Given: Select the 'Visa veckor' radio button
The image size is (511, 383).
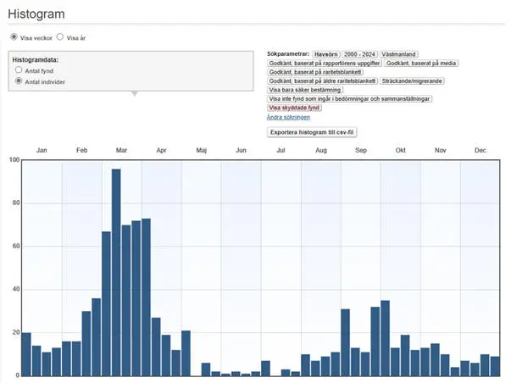Looking at the screenshot, I should point(14,38).
